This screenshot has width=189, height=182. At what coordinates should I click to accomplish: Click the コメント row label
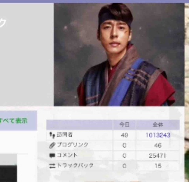[x=67, y=155]
